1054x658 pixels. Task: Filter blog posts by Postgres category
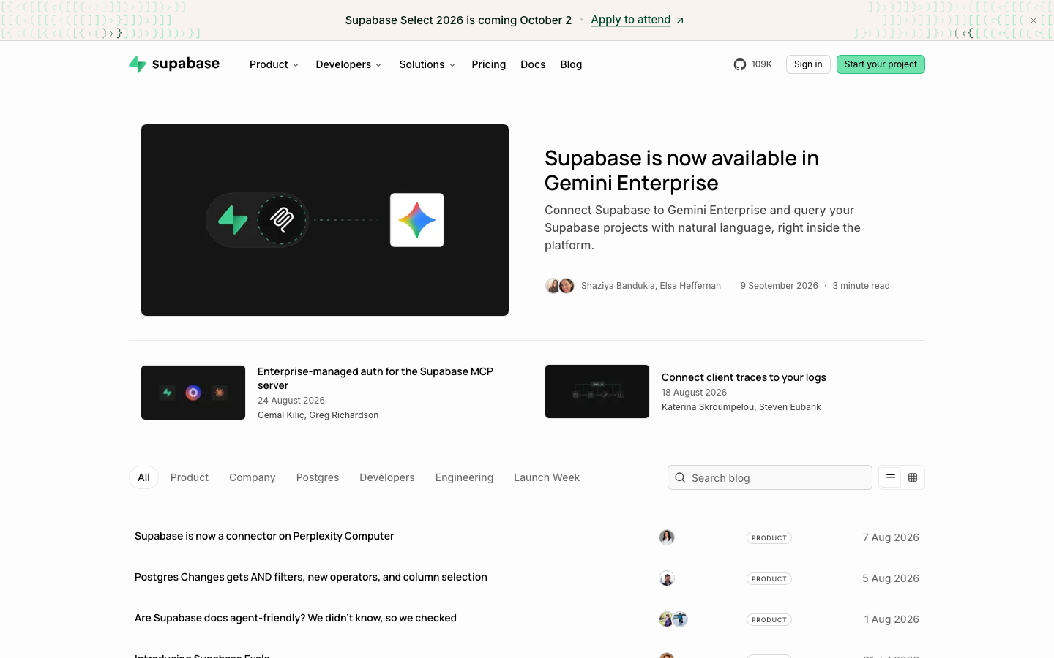click(x=318, y=477)
